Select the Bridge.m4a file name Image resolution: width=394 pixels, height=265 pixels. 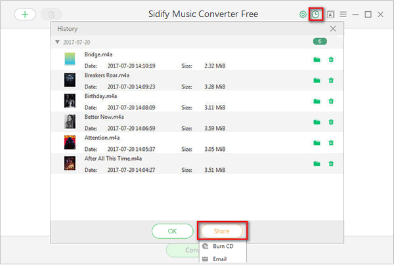pyautogui.click(x=98, y=54)
